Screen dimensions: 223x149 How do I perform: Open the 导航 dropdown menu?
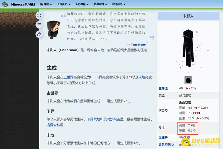(x=46, y=4)
